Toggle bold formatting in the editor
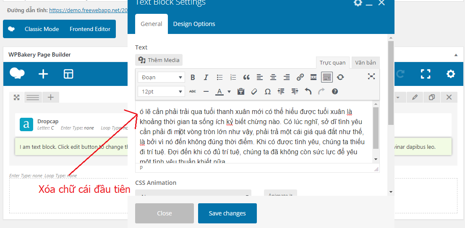This screenshot has height=228, width=465. coord(193,77)
